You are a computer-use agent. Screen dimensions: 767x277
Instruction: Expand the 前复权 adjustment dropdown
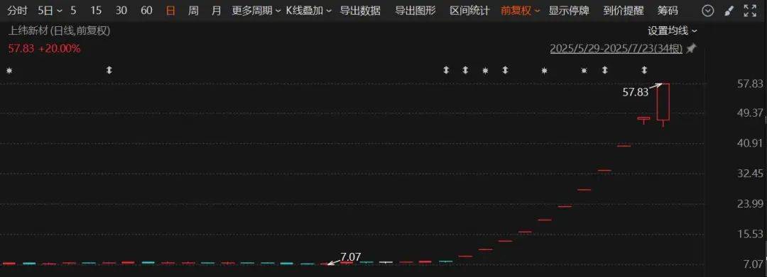click(x=521, y=11)
